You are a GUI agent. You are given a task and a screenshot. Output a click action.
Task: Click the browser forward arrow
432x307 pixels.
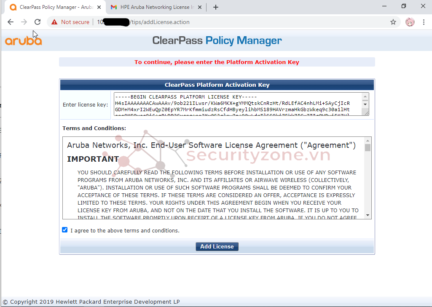coord(24,22)
